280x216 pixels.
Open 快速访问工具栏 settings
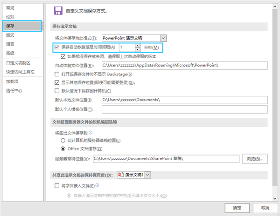click(x=20, y=72)
